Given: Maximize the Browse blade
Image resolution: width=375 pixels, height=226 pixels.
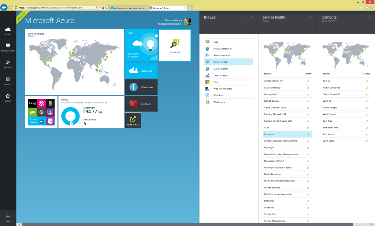Looking at the screenshot, I should tap(247, 17).
